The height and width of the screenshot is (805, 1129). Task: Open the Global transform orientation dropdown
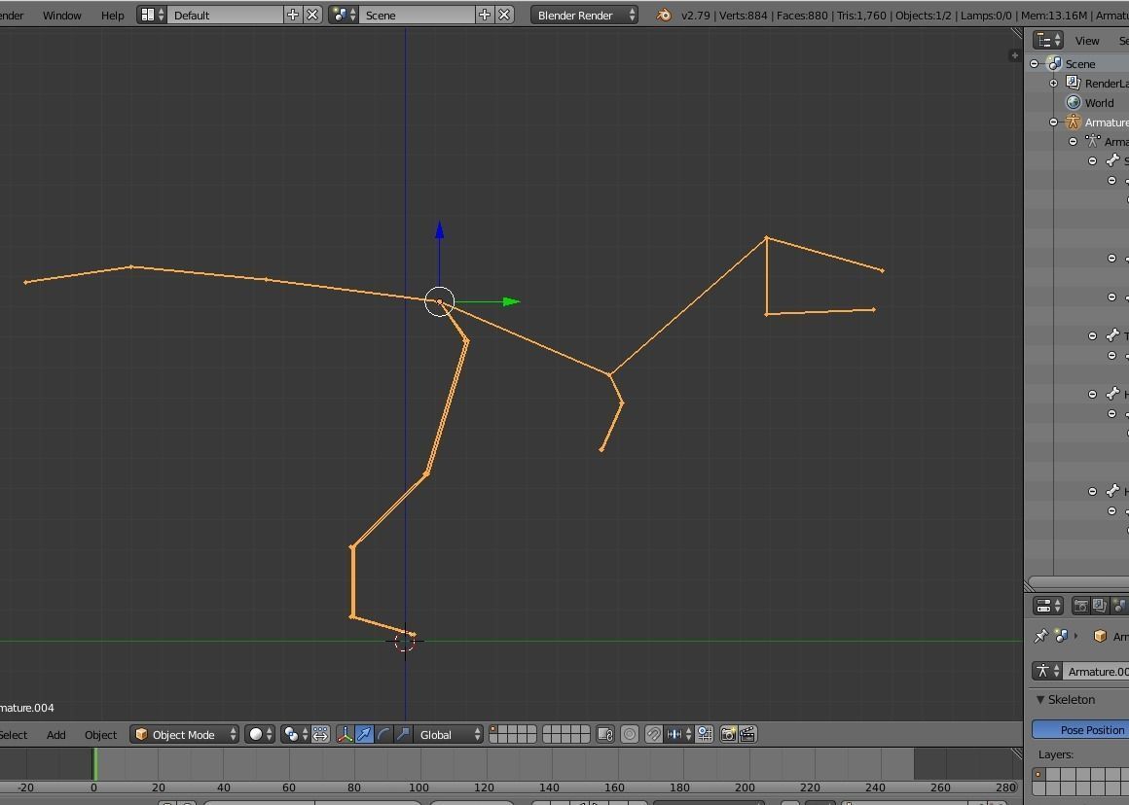pyautogui.click(x=448, y=734)
